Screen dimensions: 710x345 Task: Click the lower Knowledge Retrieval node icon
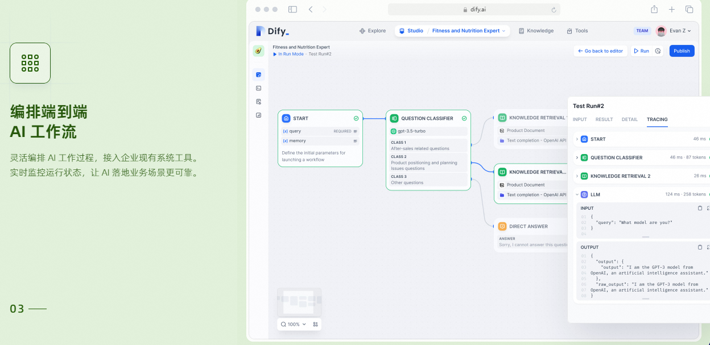pyautogui.click(x=502, y=172)
